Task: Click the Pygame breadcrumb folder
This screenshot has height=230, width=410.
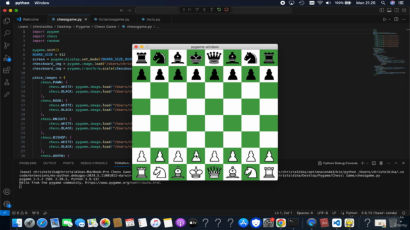Action: (x=83, y=27)
